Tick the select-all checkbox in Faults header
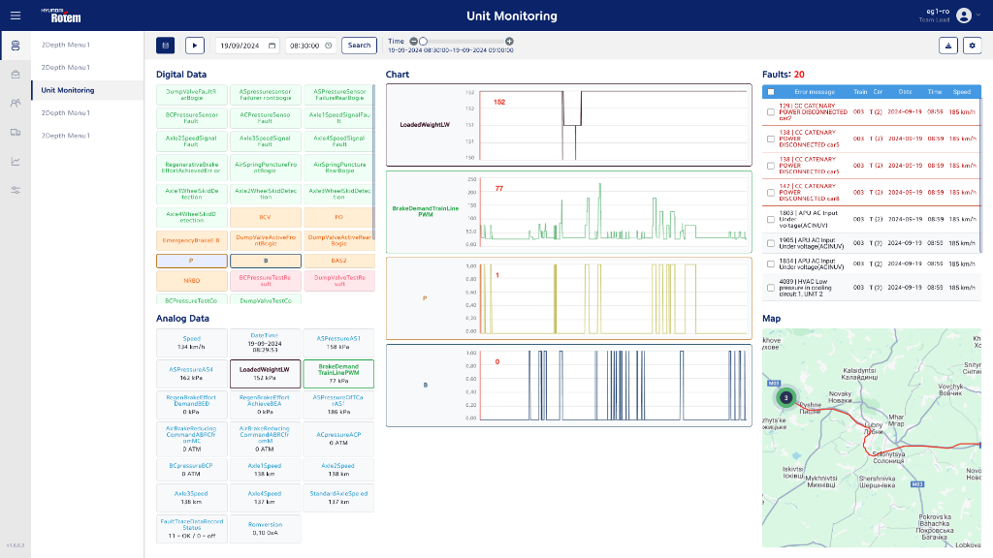 [771, 92]
